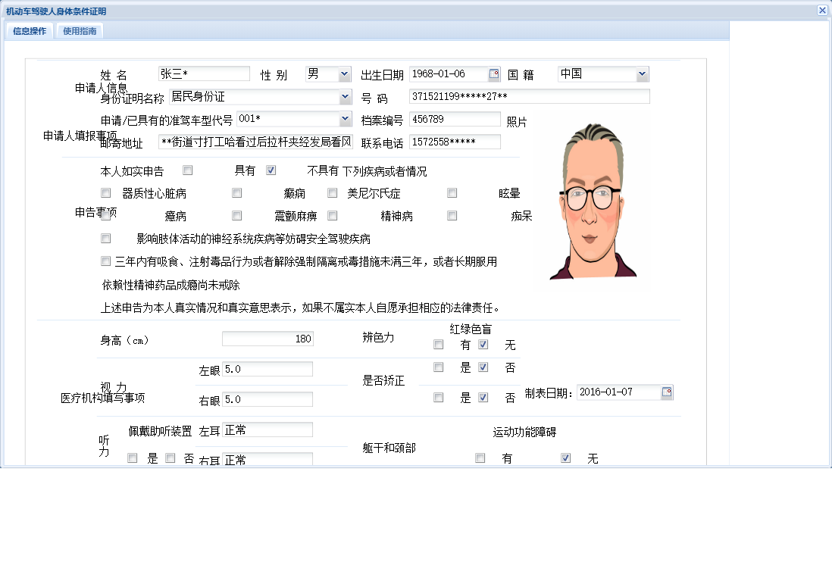
Task: Open the 制表日期 calendar picker icon
Action: [x=665, y=392]
